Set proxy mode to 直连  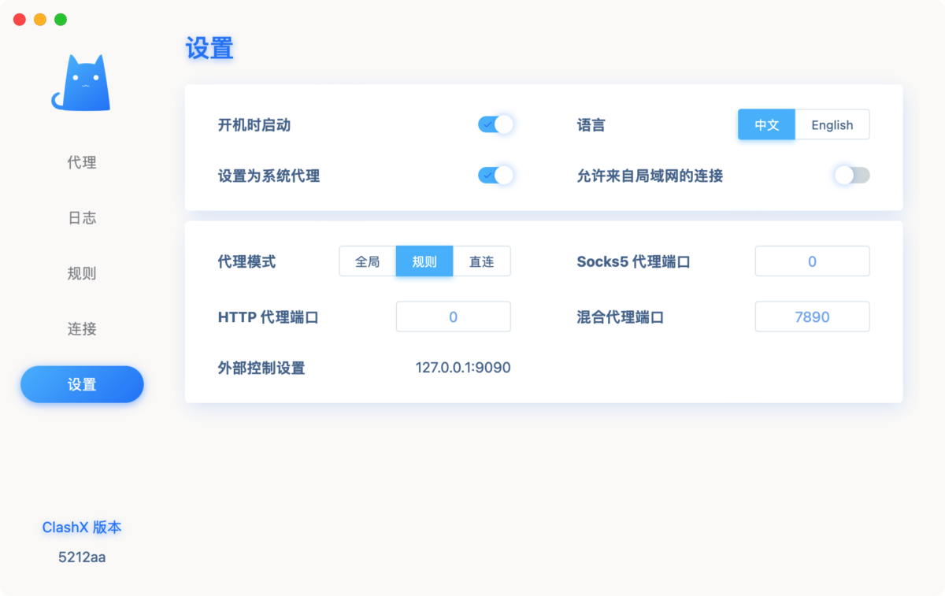coord(482,261)
